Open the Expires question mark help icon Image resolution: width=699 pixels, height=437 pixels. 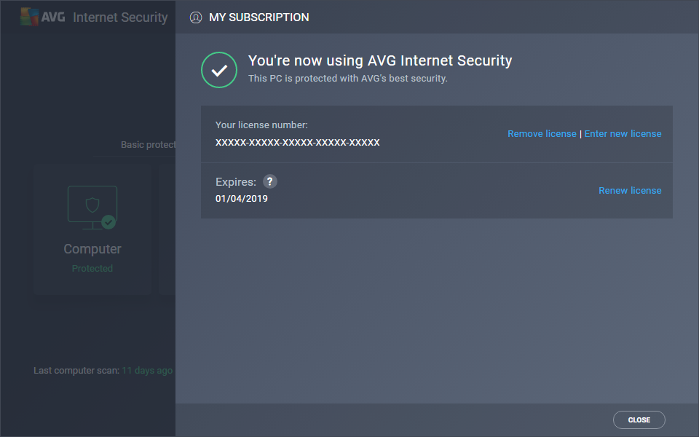pos(269,181)
